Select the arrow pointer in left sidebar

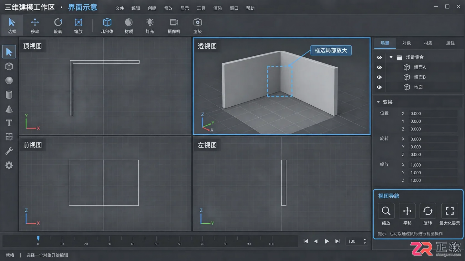[x=9, y=52]
